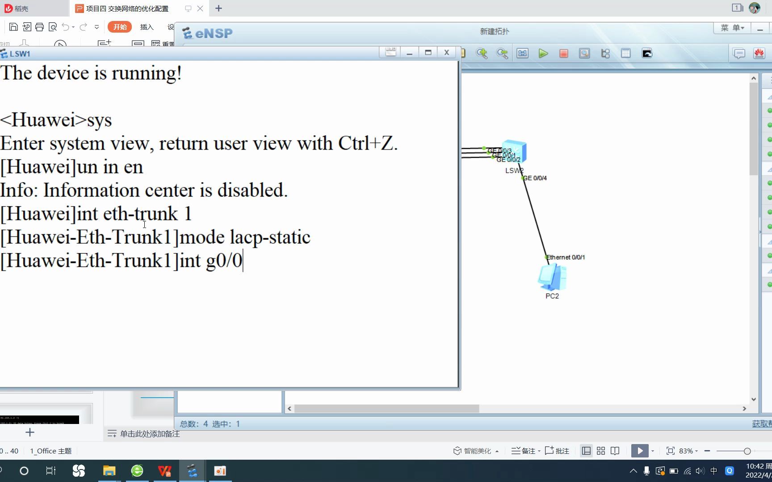772x482 pixels.
Task: Click the fit-to-screen 1:1 icon in eNSP
Action: tap(522, 54)
